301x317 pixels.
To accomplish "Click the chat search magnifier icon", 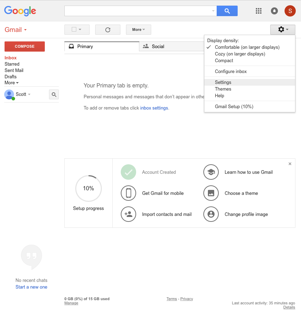I will coord(54,94).
